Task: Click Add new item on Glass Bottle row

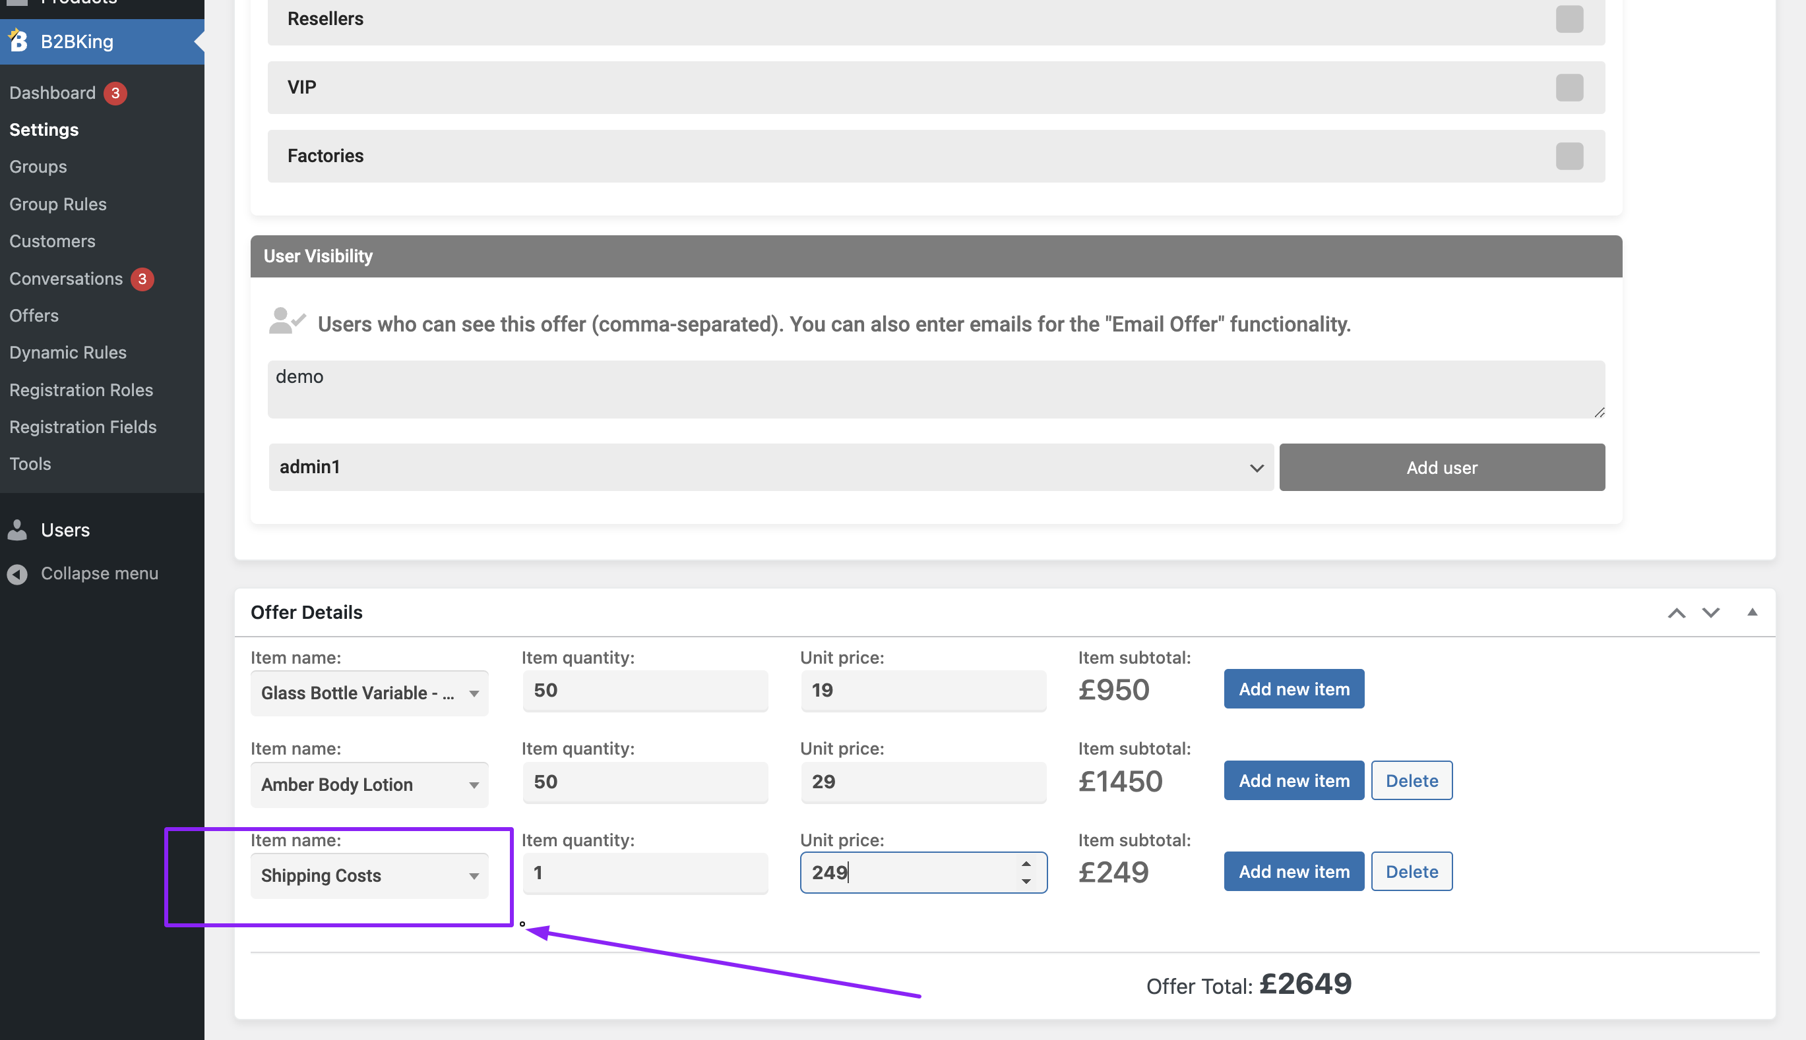Action: [1294, 689]
